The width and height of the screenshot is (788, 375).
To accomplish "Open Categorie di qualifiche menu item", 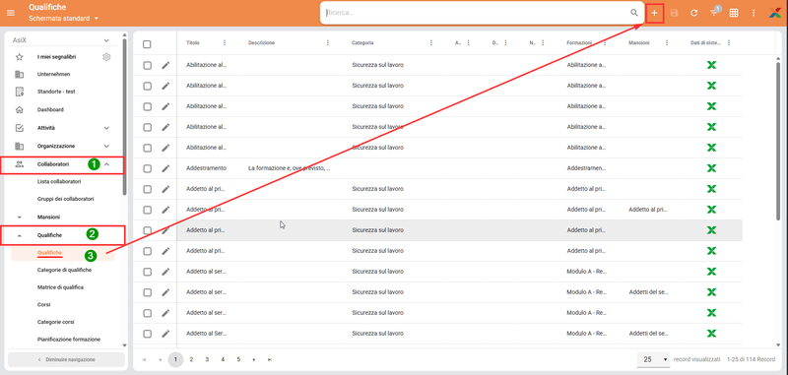I will (64, 270).
